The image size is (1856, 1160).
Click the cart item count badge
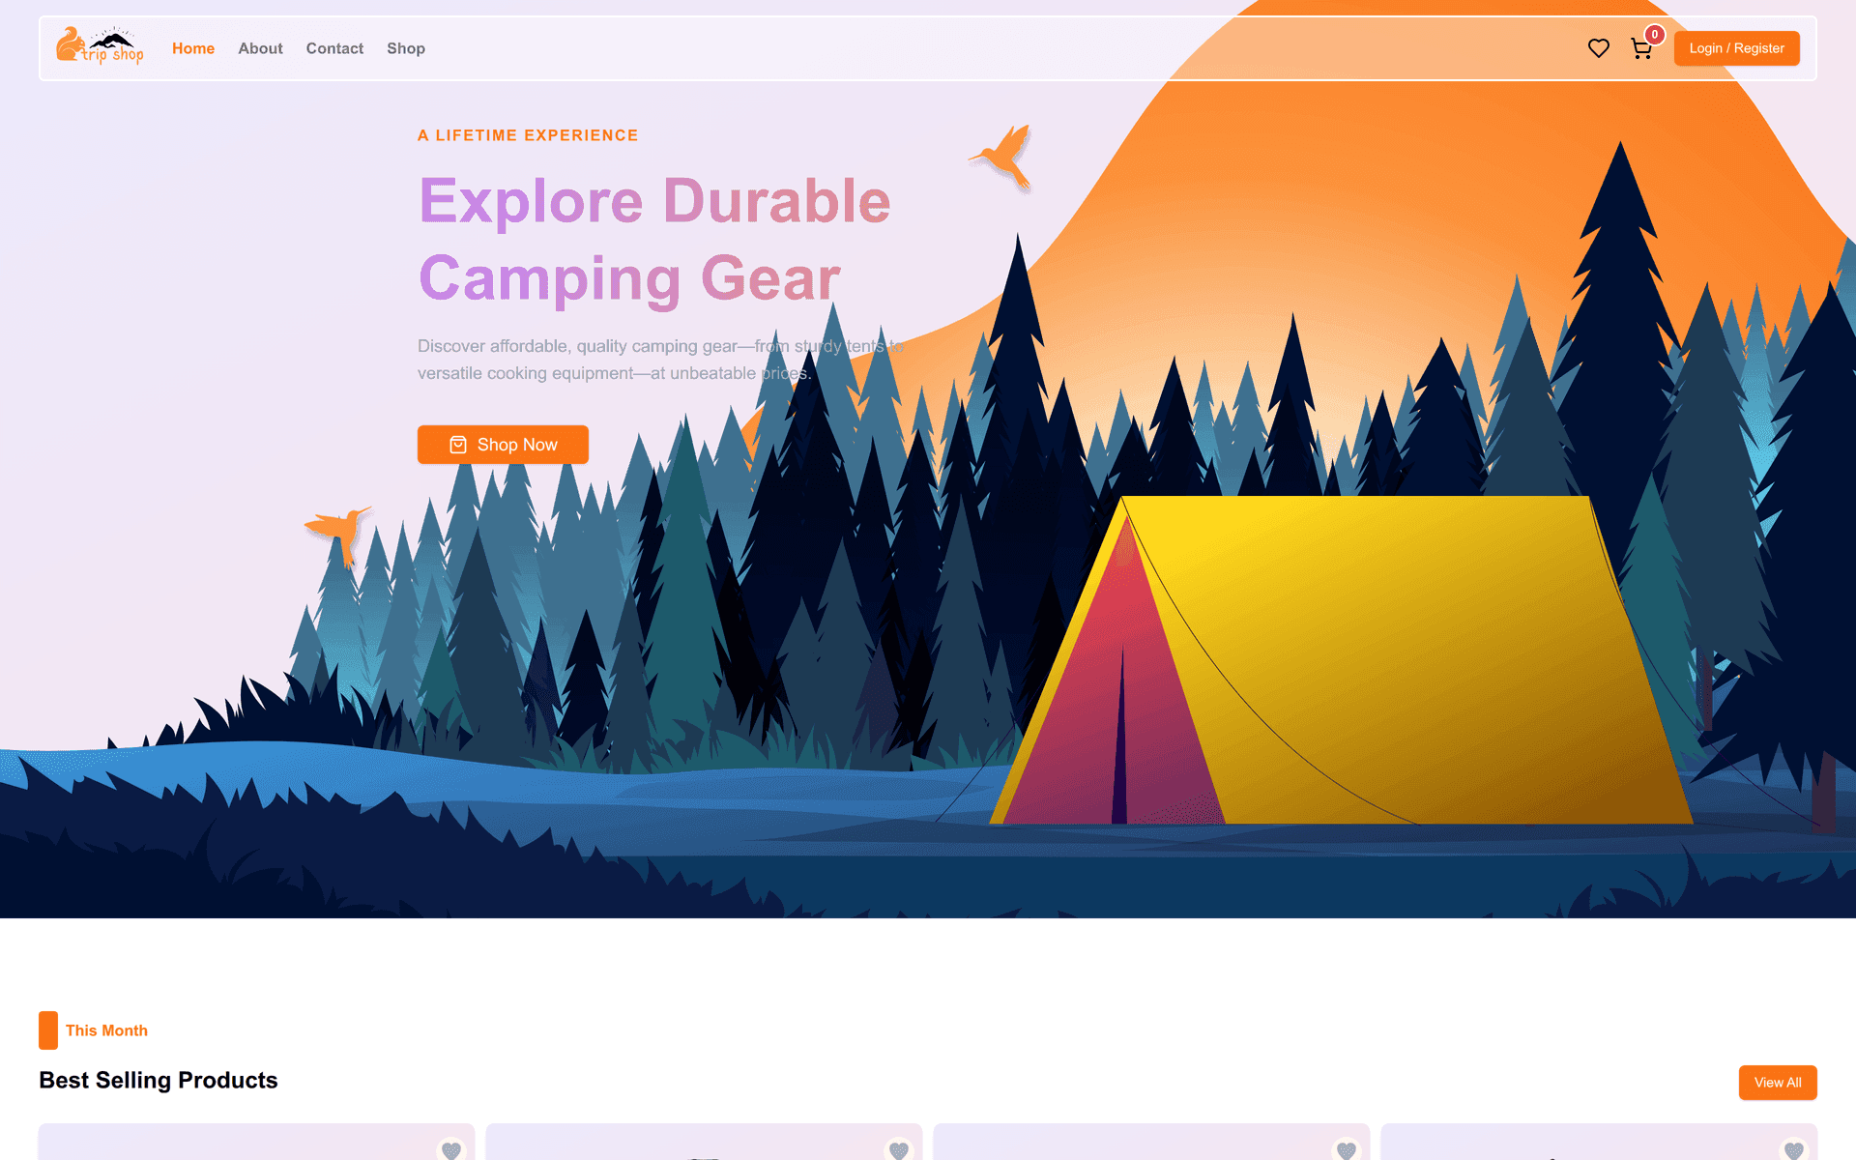coord(1655,35)
